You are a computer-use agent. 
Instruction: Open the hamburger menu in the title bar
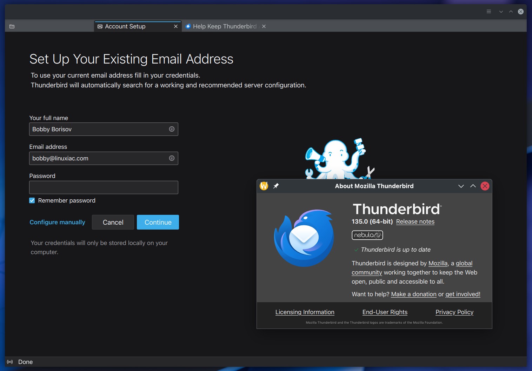click(x=488, y=12)
